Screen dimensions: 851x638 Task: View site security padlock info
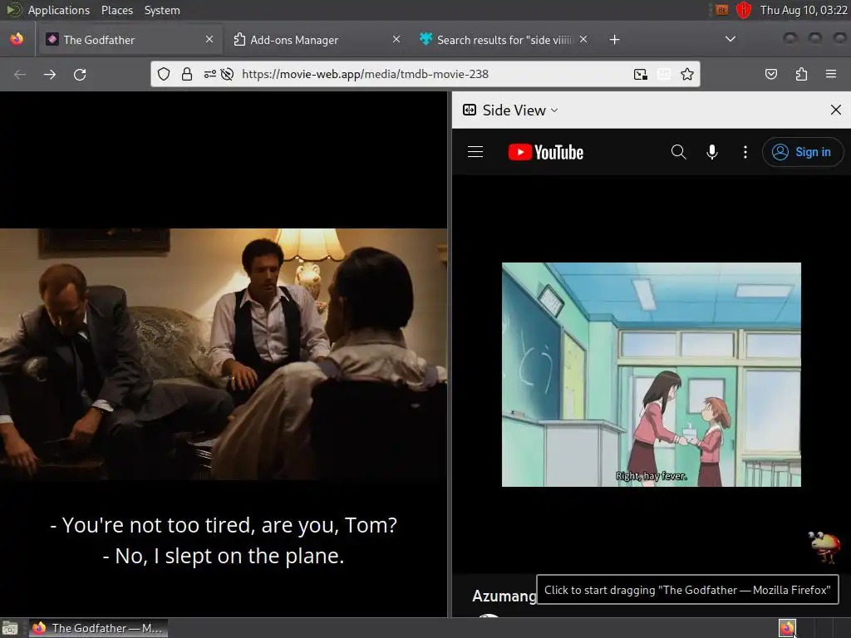[x=187, y=74]
